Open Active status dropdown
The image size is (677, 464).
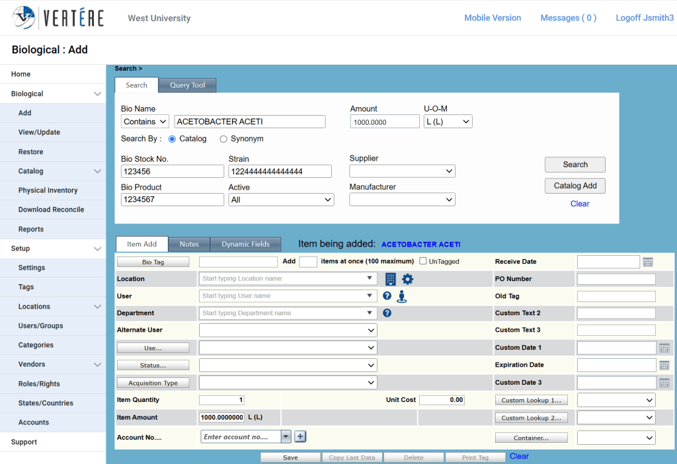(x=281, y=200)
